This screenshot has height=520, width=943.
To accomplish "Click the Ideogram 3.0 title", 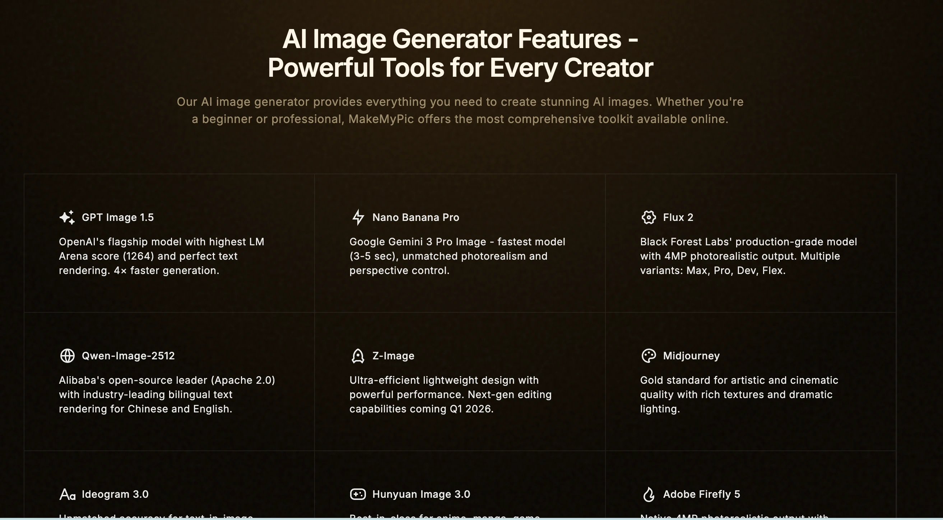I will (115, 495).
